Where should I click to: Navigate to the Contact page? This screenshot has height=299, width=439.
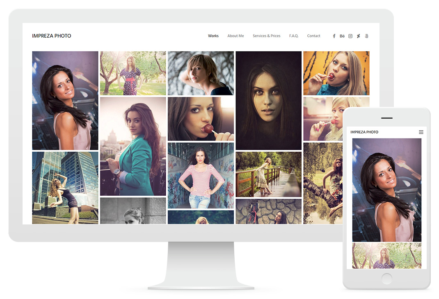click(x=313, y=36)
